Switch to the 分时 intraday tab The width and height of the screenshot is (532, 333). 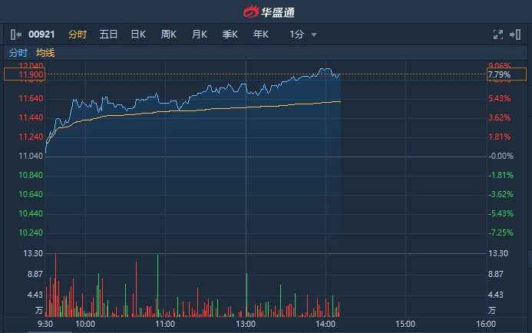pos(78,35)
